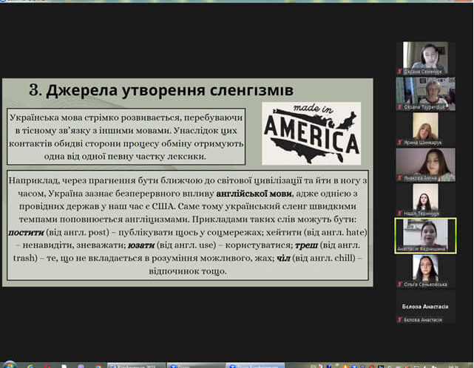Click the system clock in the taskbar
The height and width of the screenshot is (368, 474).
point(458,364)
